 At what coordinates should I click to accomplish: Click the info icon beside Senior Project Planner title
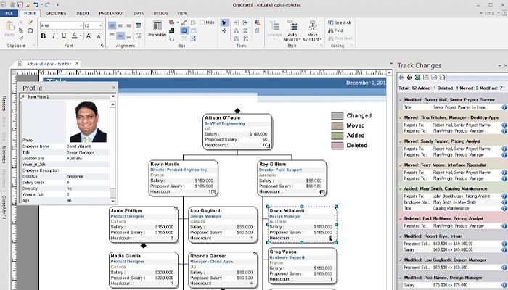point(504,107)
